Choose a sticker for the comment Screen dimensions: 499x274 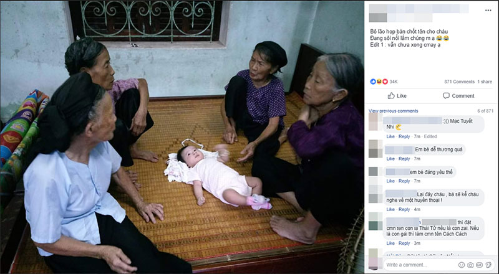[488, 265]
